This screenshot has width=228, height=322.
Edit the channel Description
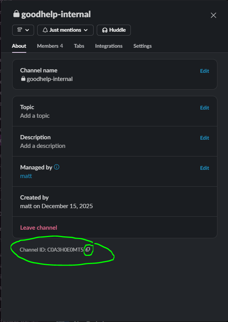point(204,138)
